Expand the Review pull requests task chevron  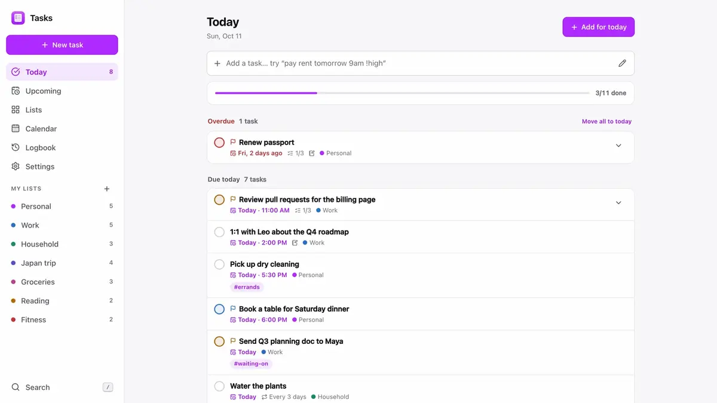click(x=618, y=203)
